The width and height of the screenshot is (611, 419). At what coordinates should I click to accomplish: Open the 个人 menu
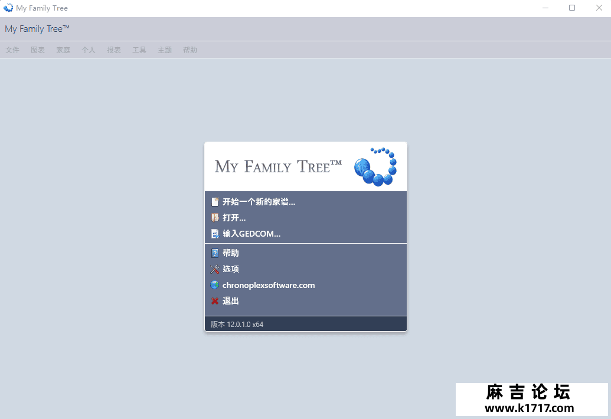[89, 50]
